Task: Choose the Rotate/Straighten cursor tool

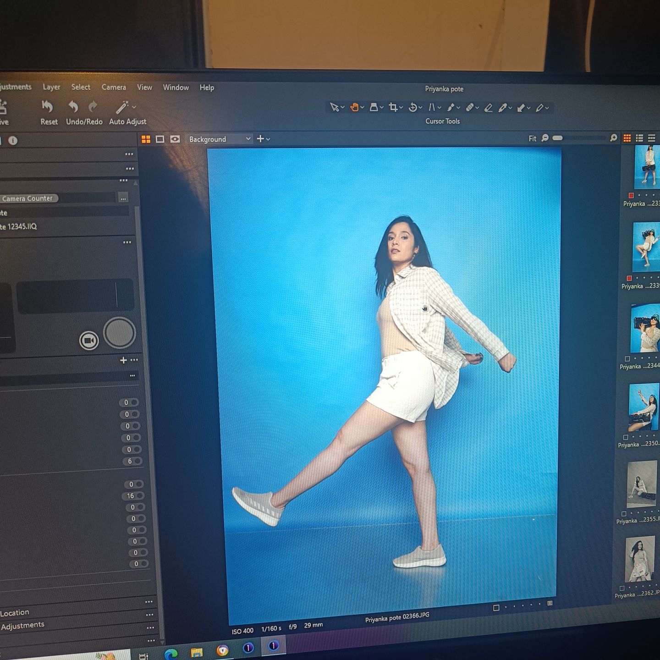Action: click(x=412, y=107)
